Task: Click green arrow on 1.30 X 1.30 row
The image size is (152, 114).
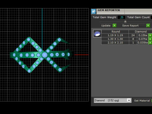Action: click(x=150, y=39)
